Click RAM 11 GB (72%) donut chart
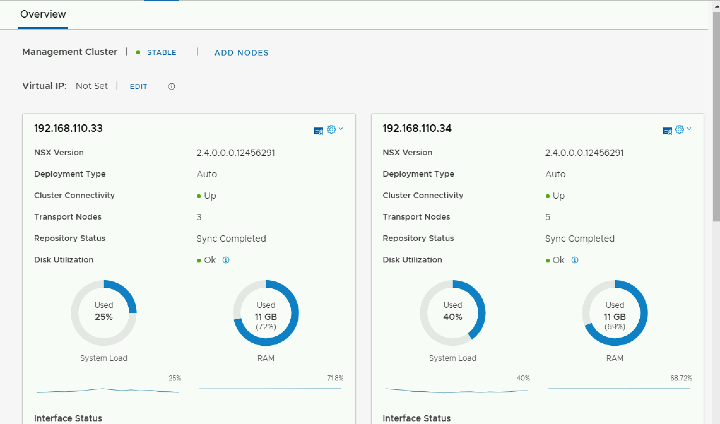 coord(266,313)
